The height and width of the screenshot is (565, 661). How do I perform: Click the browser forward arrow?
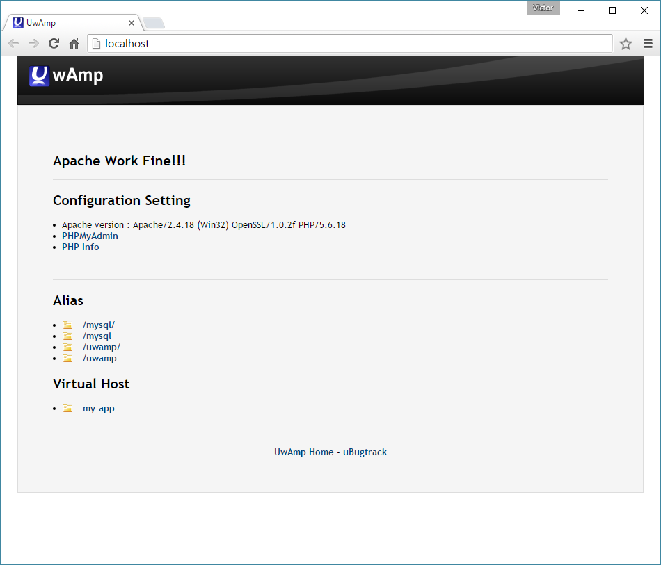33,44
